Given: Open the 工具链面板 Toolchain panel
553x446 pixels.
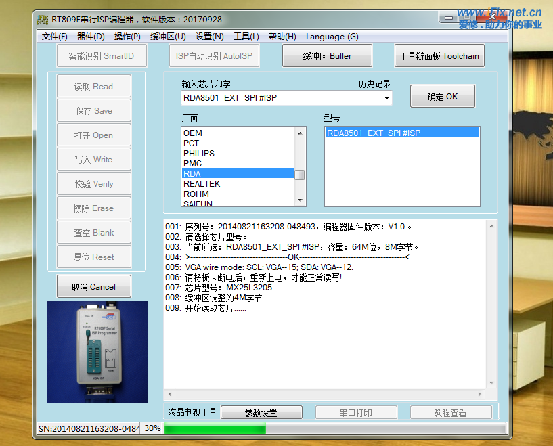Looking at the screenshot, I should coord(439,56).
